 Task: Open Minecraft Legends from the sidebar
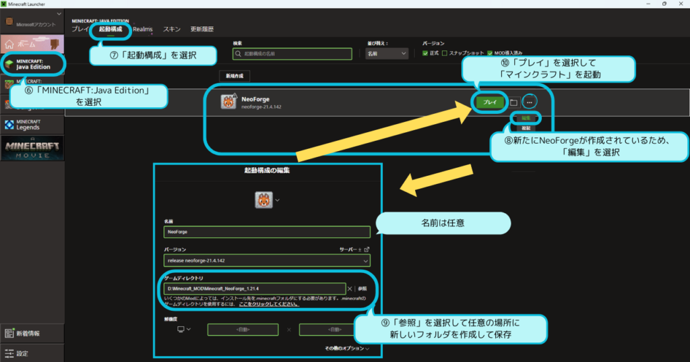(32, 125)
